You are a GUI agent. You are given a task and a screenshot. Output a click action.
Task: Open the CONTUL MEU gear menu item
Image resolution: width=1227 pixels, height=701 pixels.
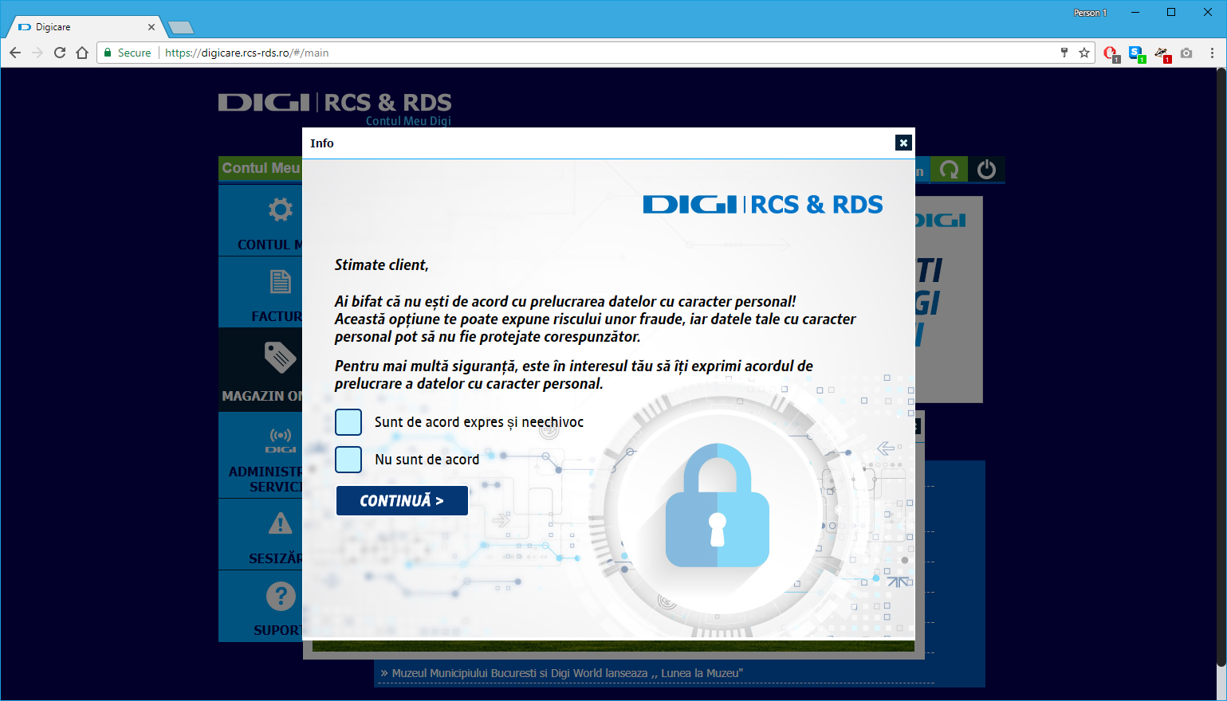pyautogui.click(x=261, y=221)
